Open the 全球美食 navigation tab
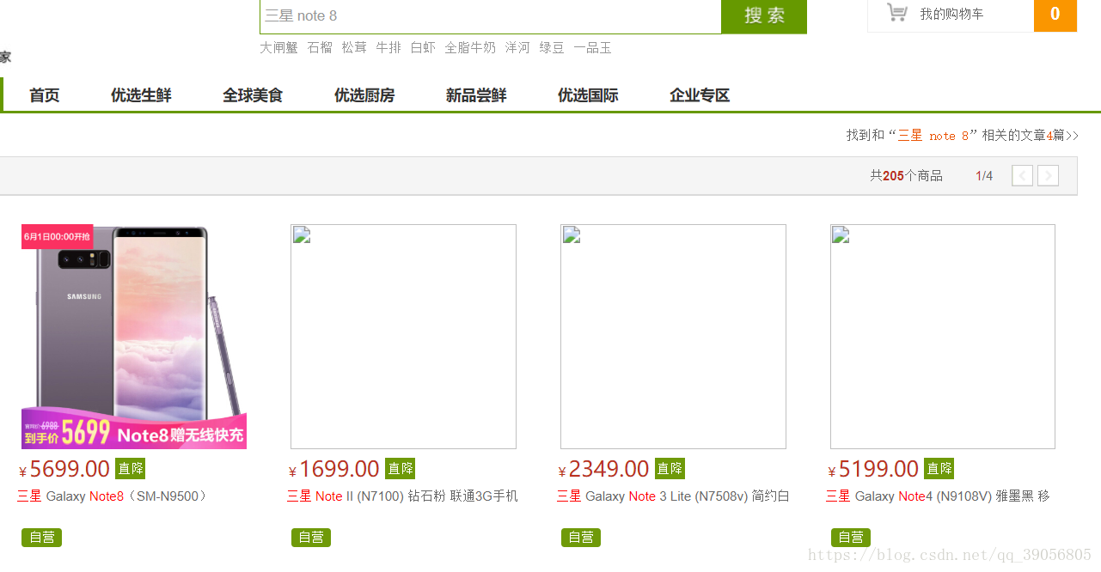Viewport: 1101px width, 572px height. (253, 95)
